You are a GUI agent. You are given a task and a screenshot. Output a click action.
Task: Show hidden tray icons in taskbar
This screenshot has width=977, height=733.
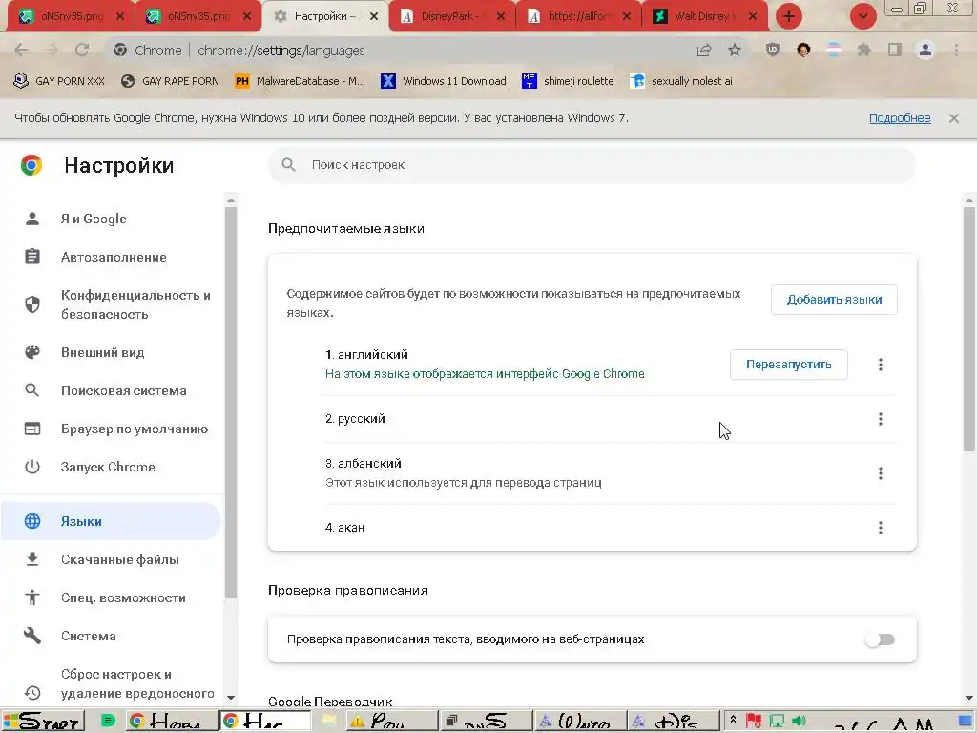(733, 720)
